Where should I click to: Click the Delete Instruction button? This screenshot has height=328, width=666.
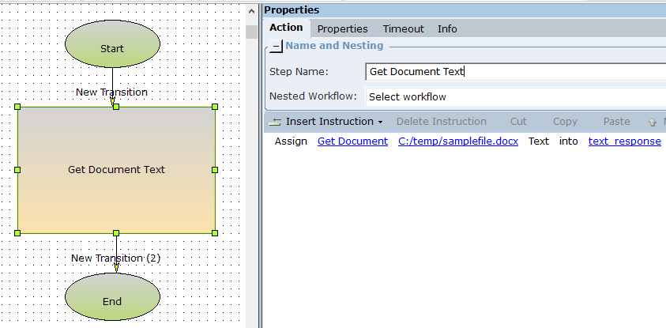441,122
